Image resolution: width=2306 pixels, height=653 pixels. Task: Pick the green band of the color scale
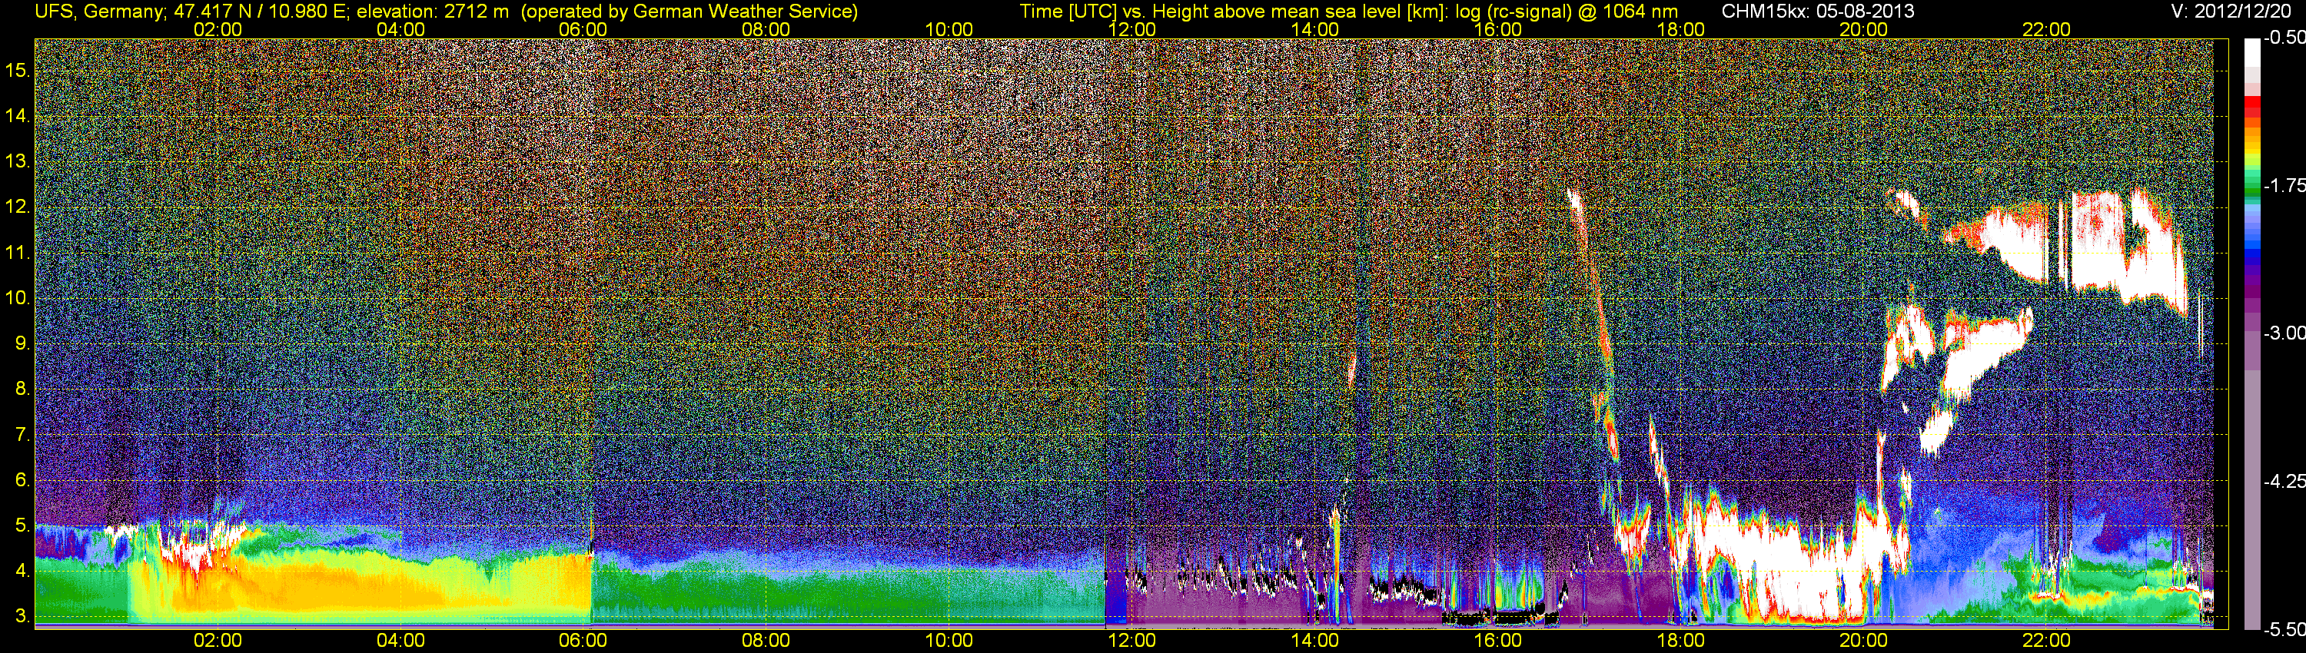pos(2252,192)
